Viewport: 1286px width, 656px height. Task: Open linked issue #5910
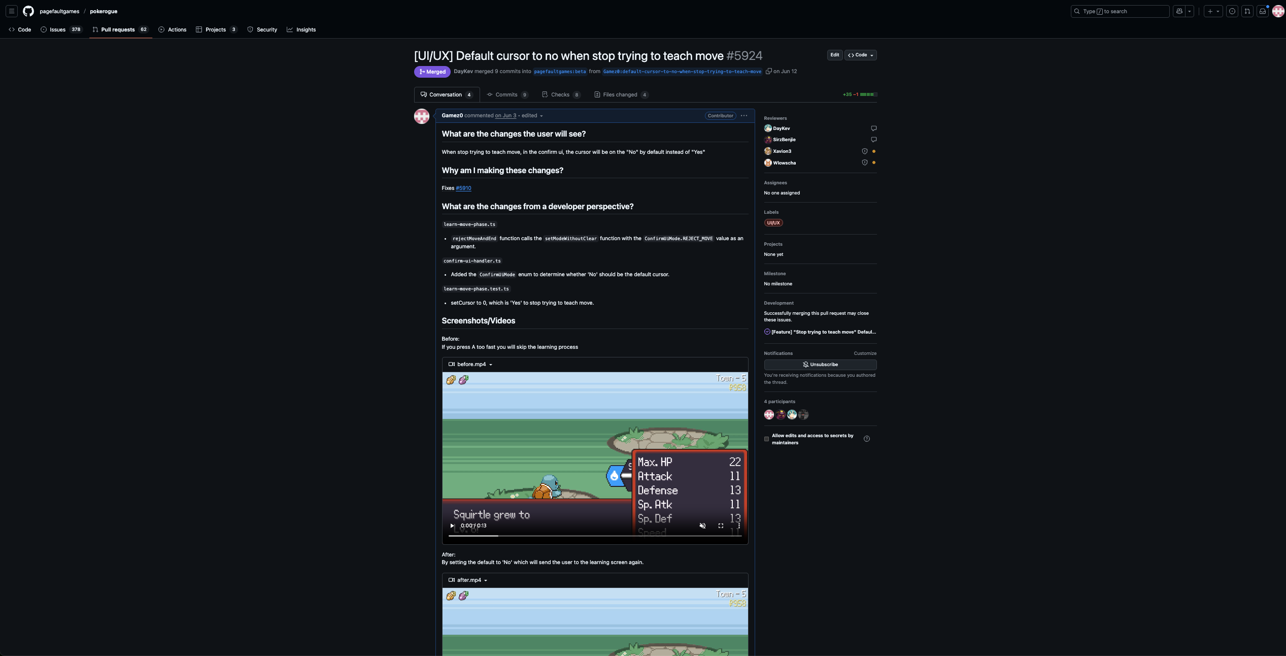tap(463, 188)
